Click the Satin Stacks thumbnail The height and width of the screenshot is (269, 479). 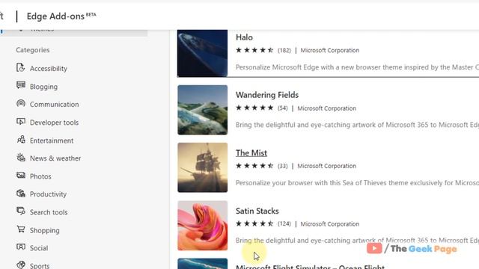(203, 226)
